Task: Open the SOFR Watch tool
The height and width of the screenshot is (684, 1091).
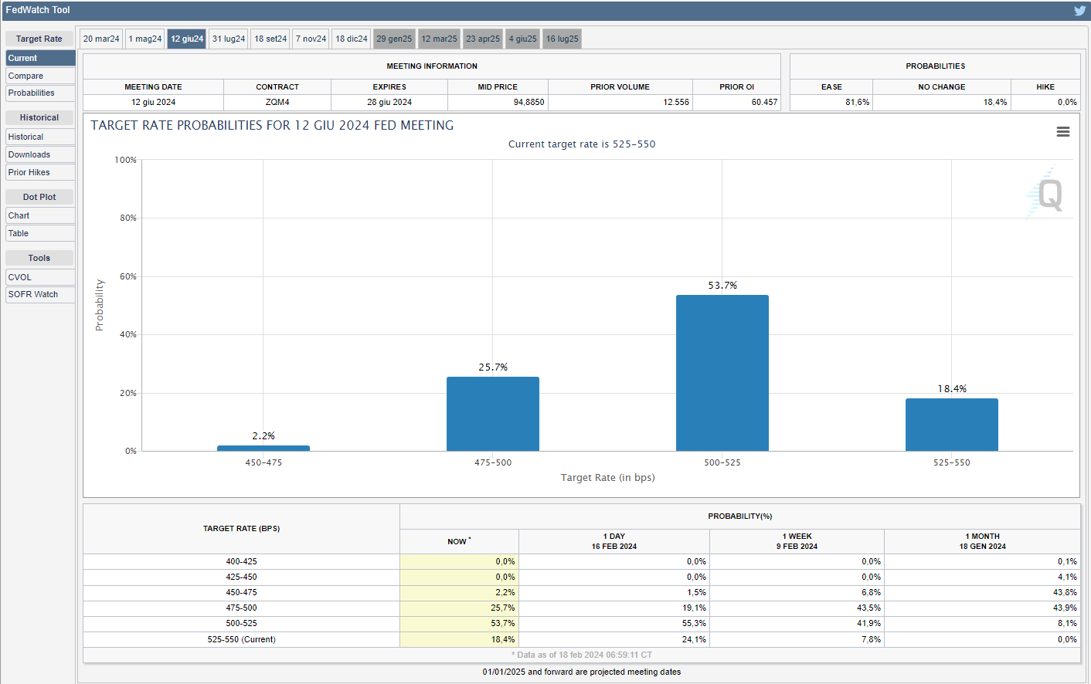Action: 40,294
